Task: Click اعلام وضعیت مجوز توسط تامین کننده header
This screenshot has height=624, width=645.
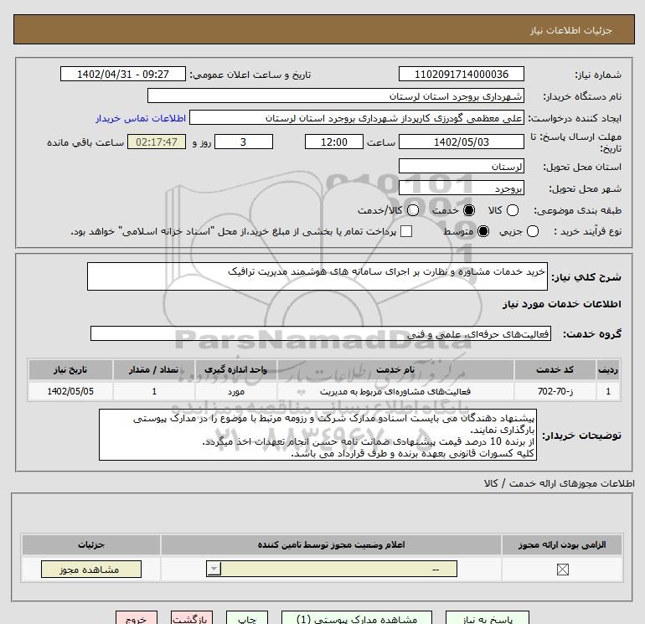Action: point(331,544)
